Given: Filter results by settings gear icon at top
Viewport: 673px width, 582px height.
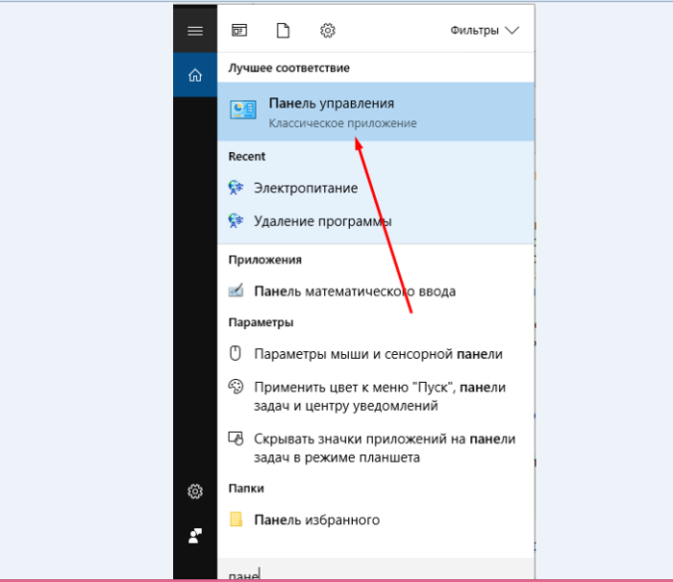Looking at the screenshot, I should click(328, 31).
